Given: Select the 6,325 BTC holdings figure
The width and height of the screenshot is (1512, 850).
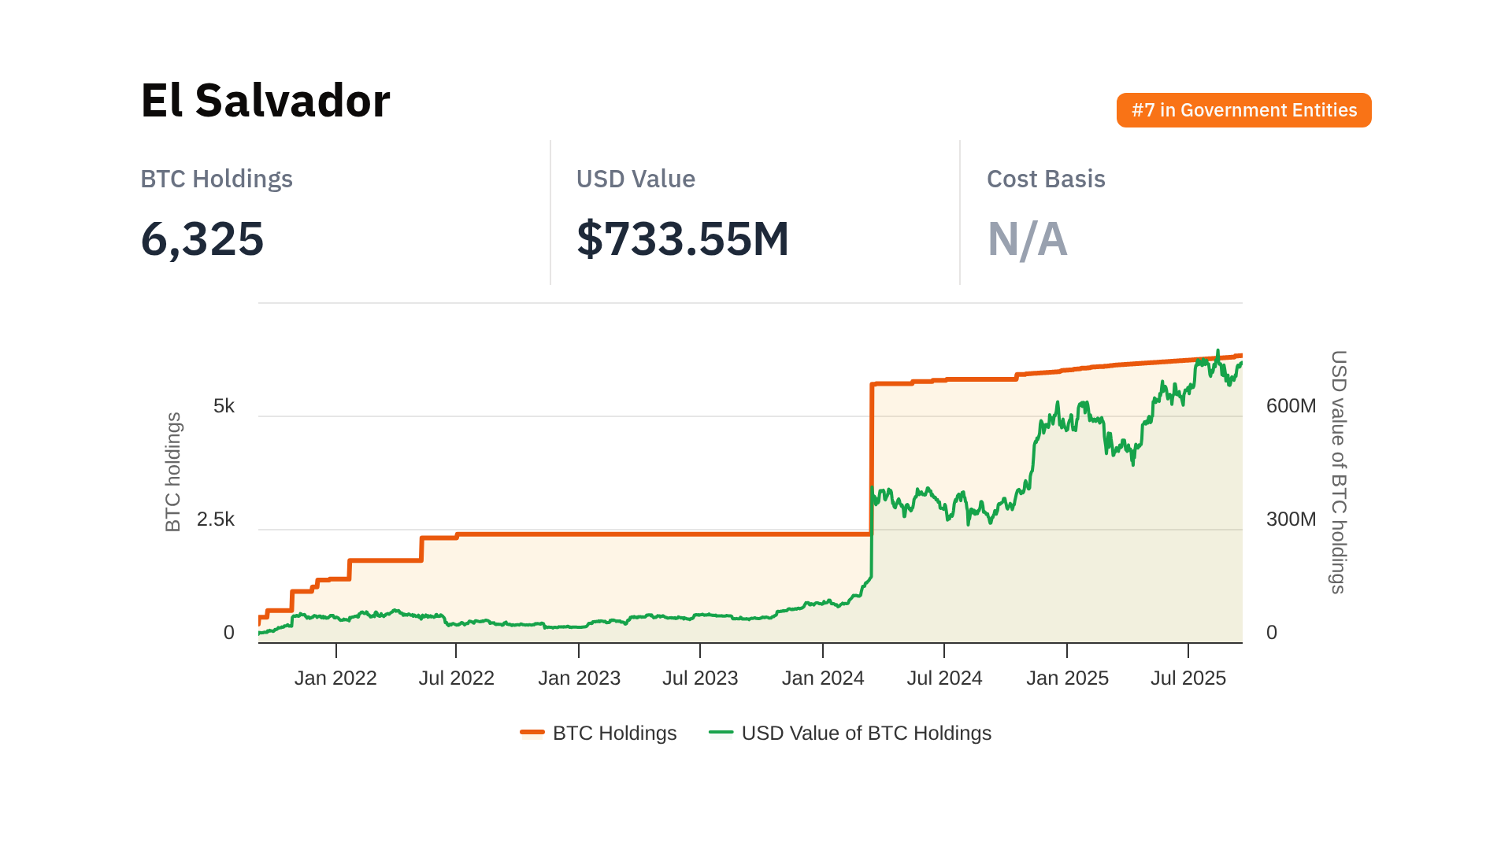Looking at the screenshot, I should tap(202, 238).
